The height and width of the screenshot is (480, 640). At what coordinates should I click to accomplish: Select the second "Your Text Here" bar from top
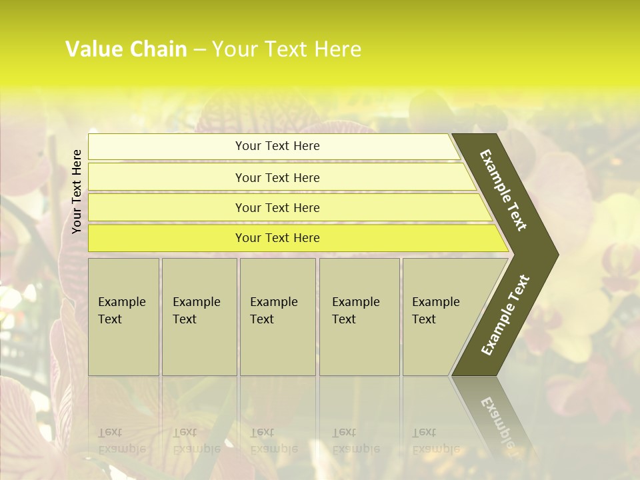(277, 177)
